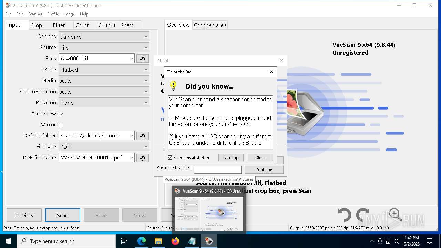Screen dimensions: 441x248
Task: Select the Overview tab
Action: click(x=178, y=25)
